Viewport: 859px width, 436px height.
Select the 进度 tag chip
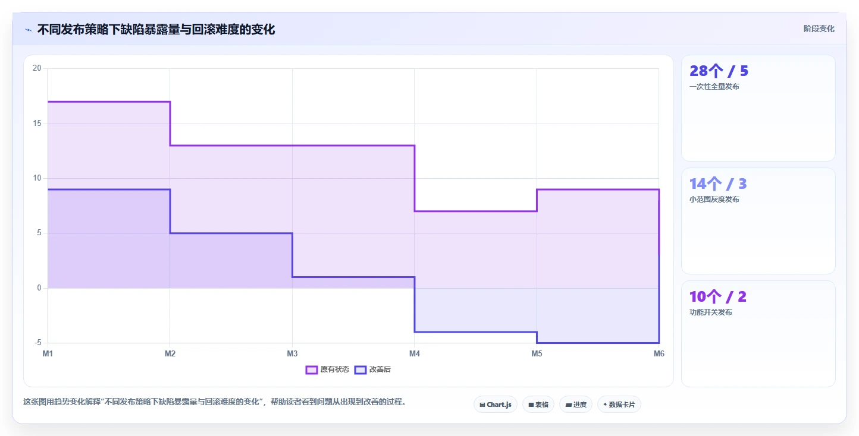(x=576, y=405)
